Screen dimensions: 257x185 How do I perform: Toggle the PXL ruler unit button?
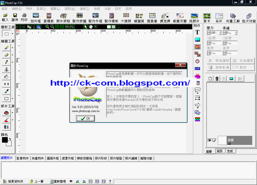[18, 31]
